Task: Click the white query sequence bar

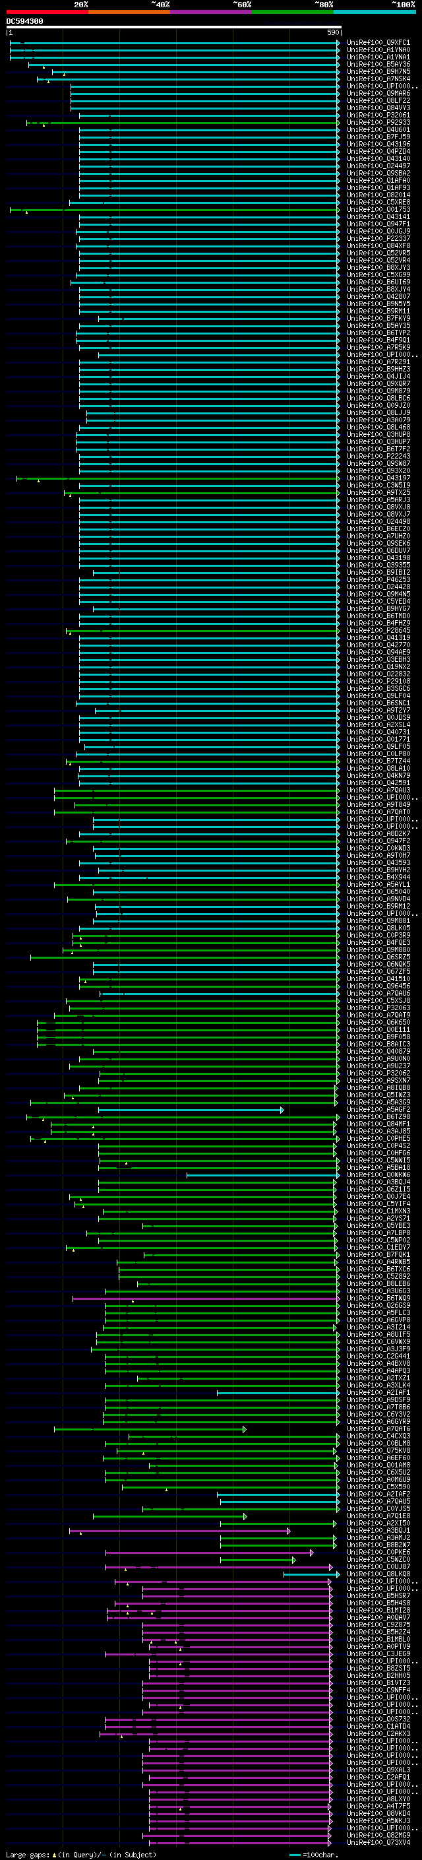Action: (x=173, y=28)
